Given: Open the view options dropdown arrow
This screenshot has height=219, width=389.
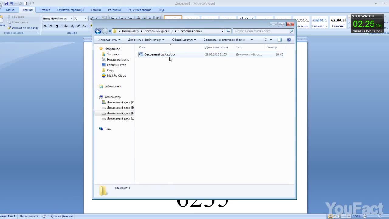Looking at the screenshot, I should coord(271,40).
